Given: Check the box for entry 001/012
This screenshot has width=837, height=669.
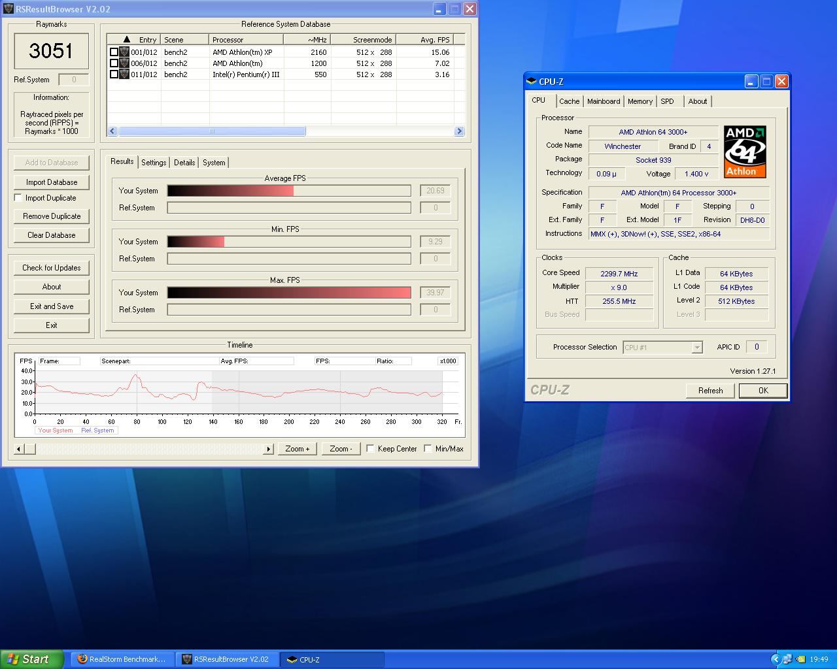Looking at the screenshot, I should [x=114, y=52].
